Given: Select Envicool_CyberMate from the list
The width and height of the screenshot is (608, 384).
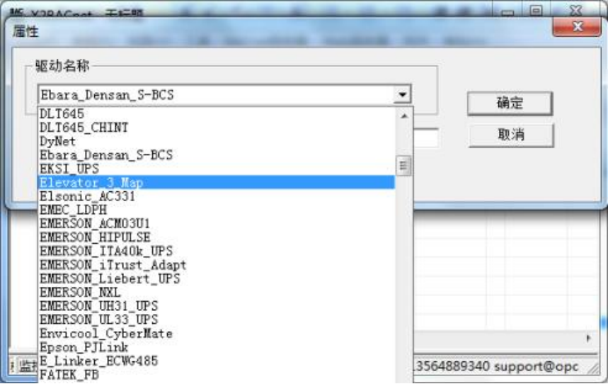Looking at the screenshot, I should 217,333.
